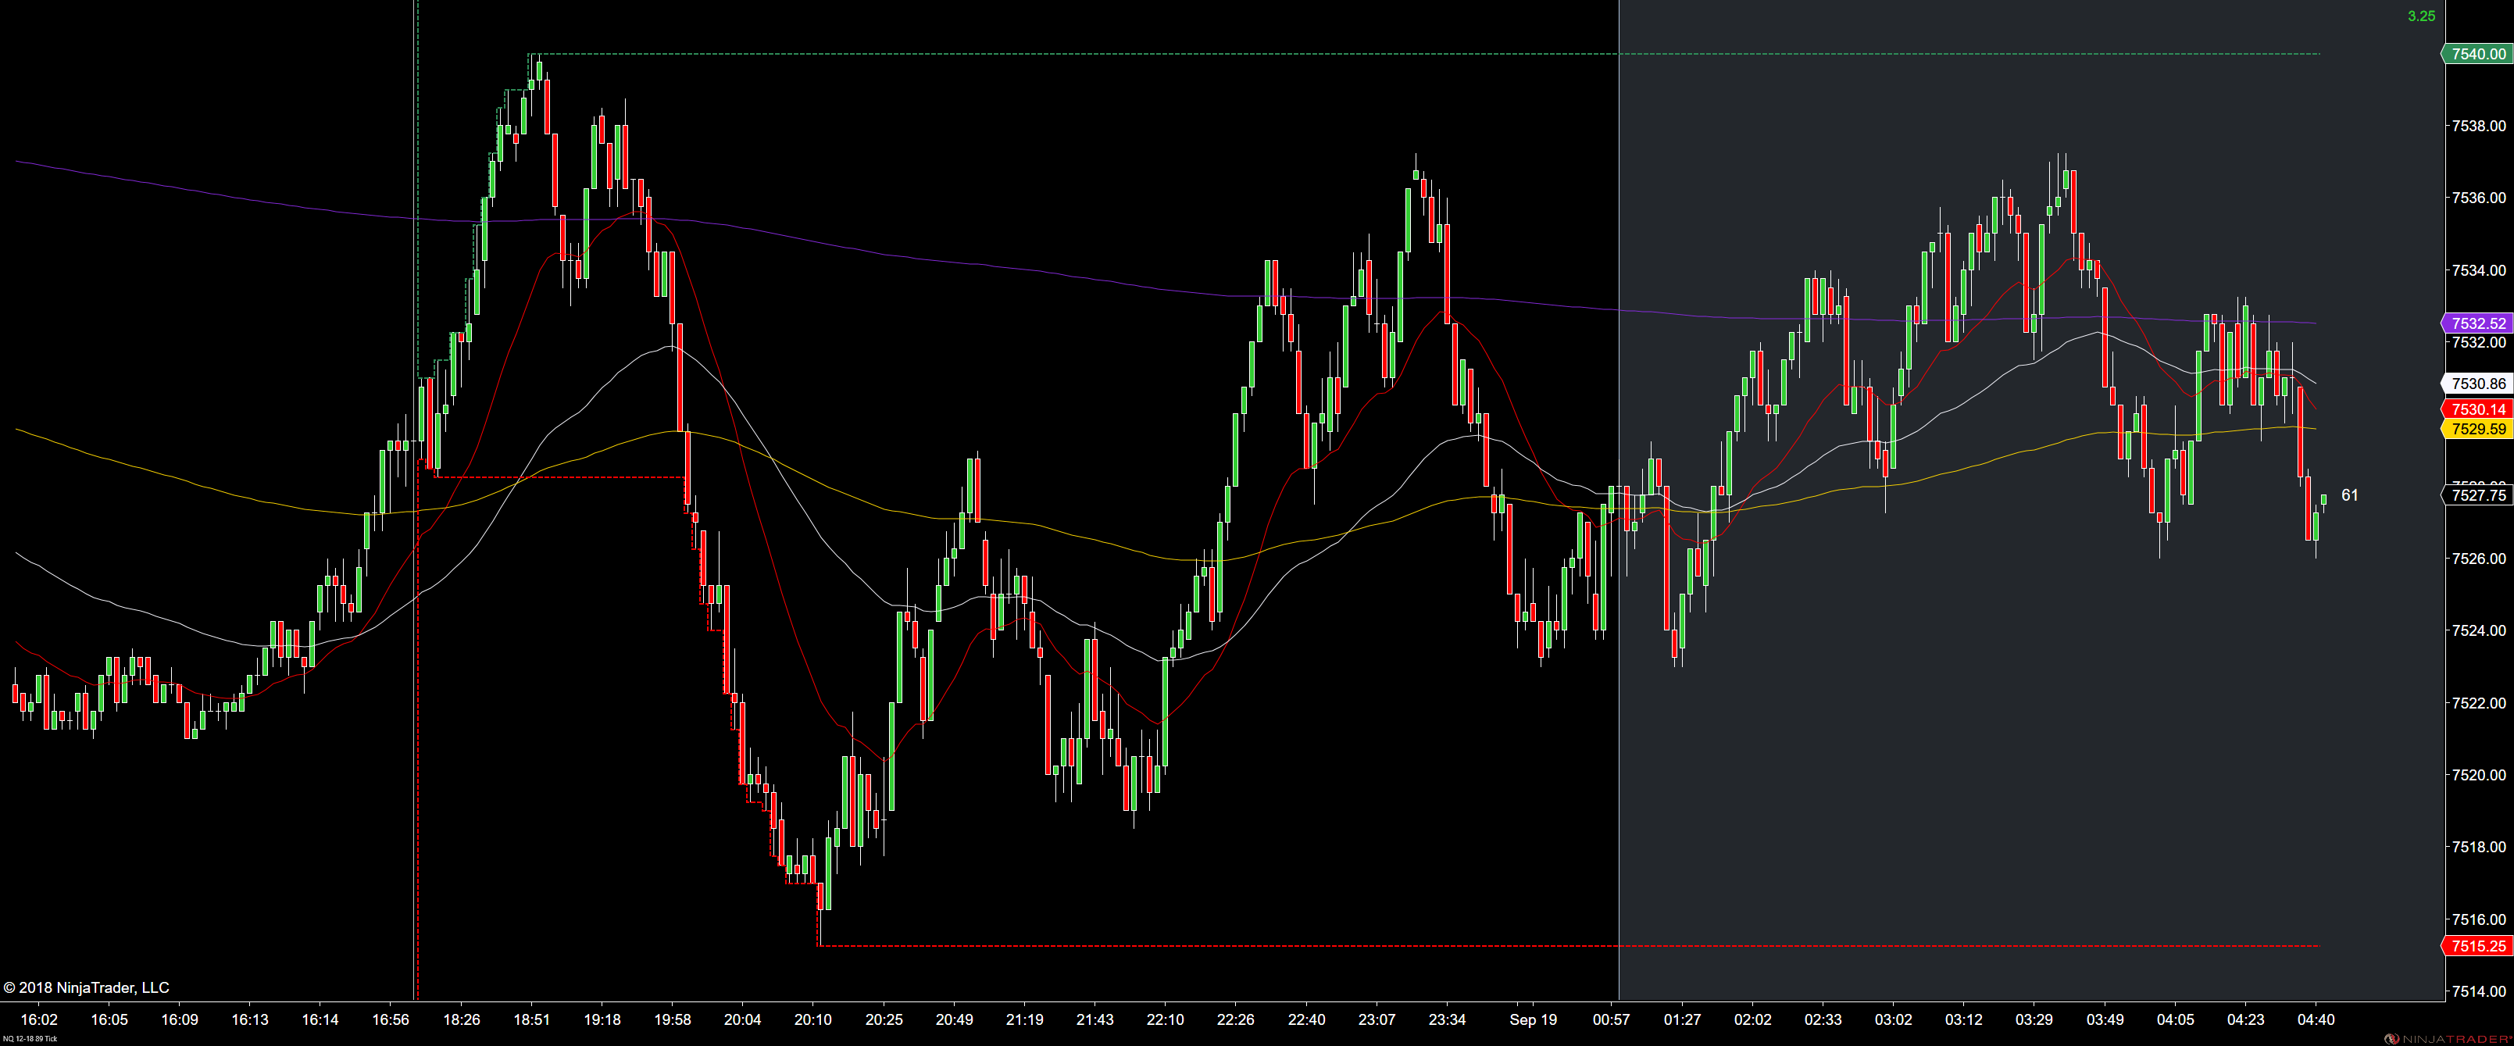Click the 03:12 time axis label
This screenshot has height=1046, width=2514.
point(1963,1019)
